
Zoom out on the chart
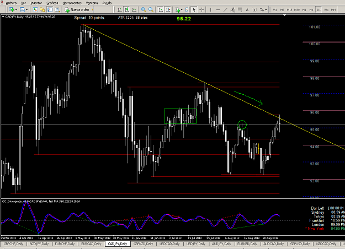[151, 10]
